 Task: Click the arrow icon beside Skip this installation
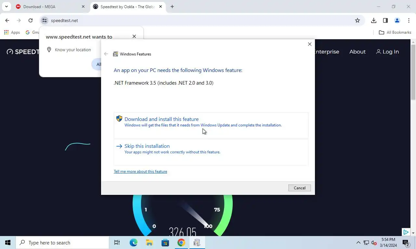(x=119, y=146)
